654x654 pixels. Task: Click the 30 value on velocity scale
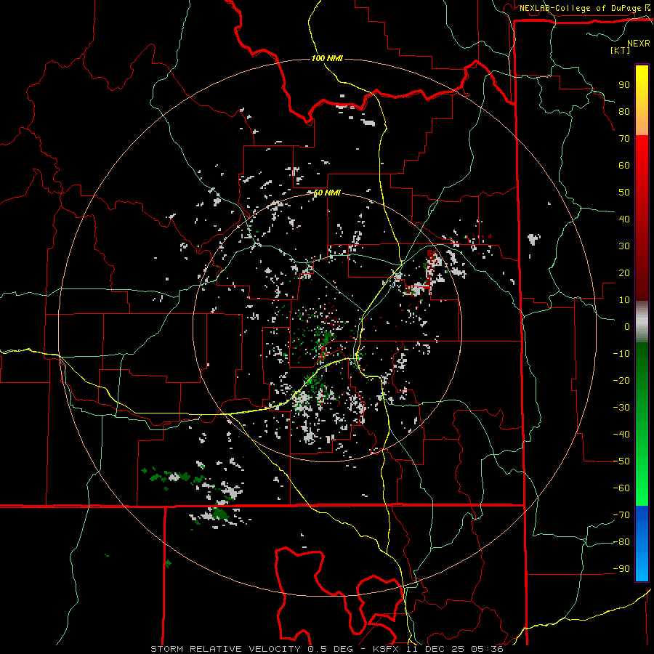click(624, 246)
